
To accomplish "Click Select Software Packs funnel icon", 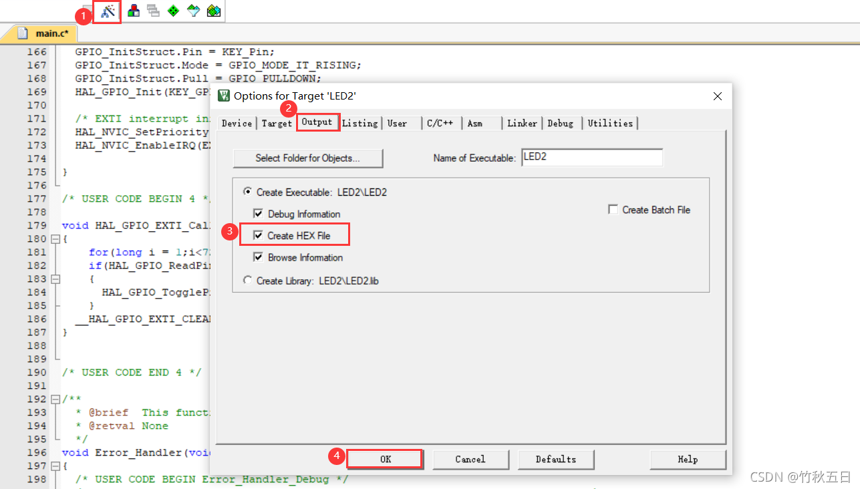I will [194, 11].
